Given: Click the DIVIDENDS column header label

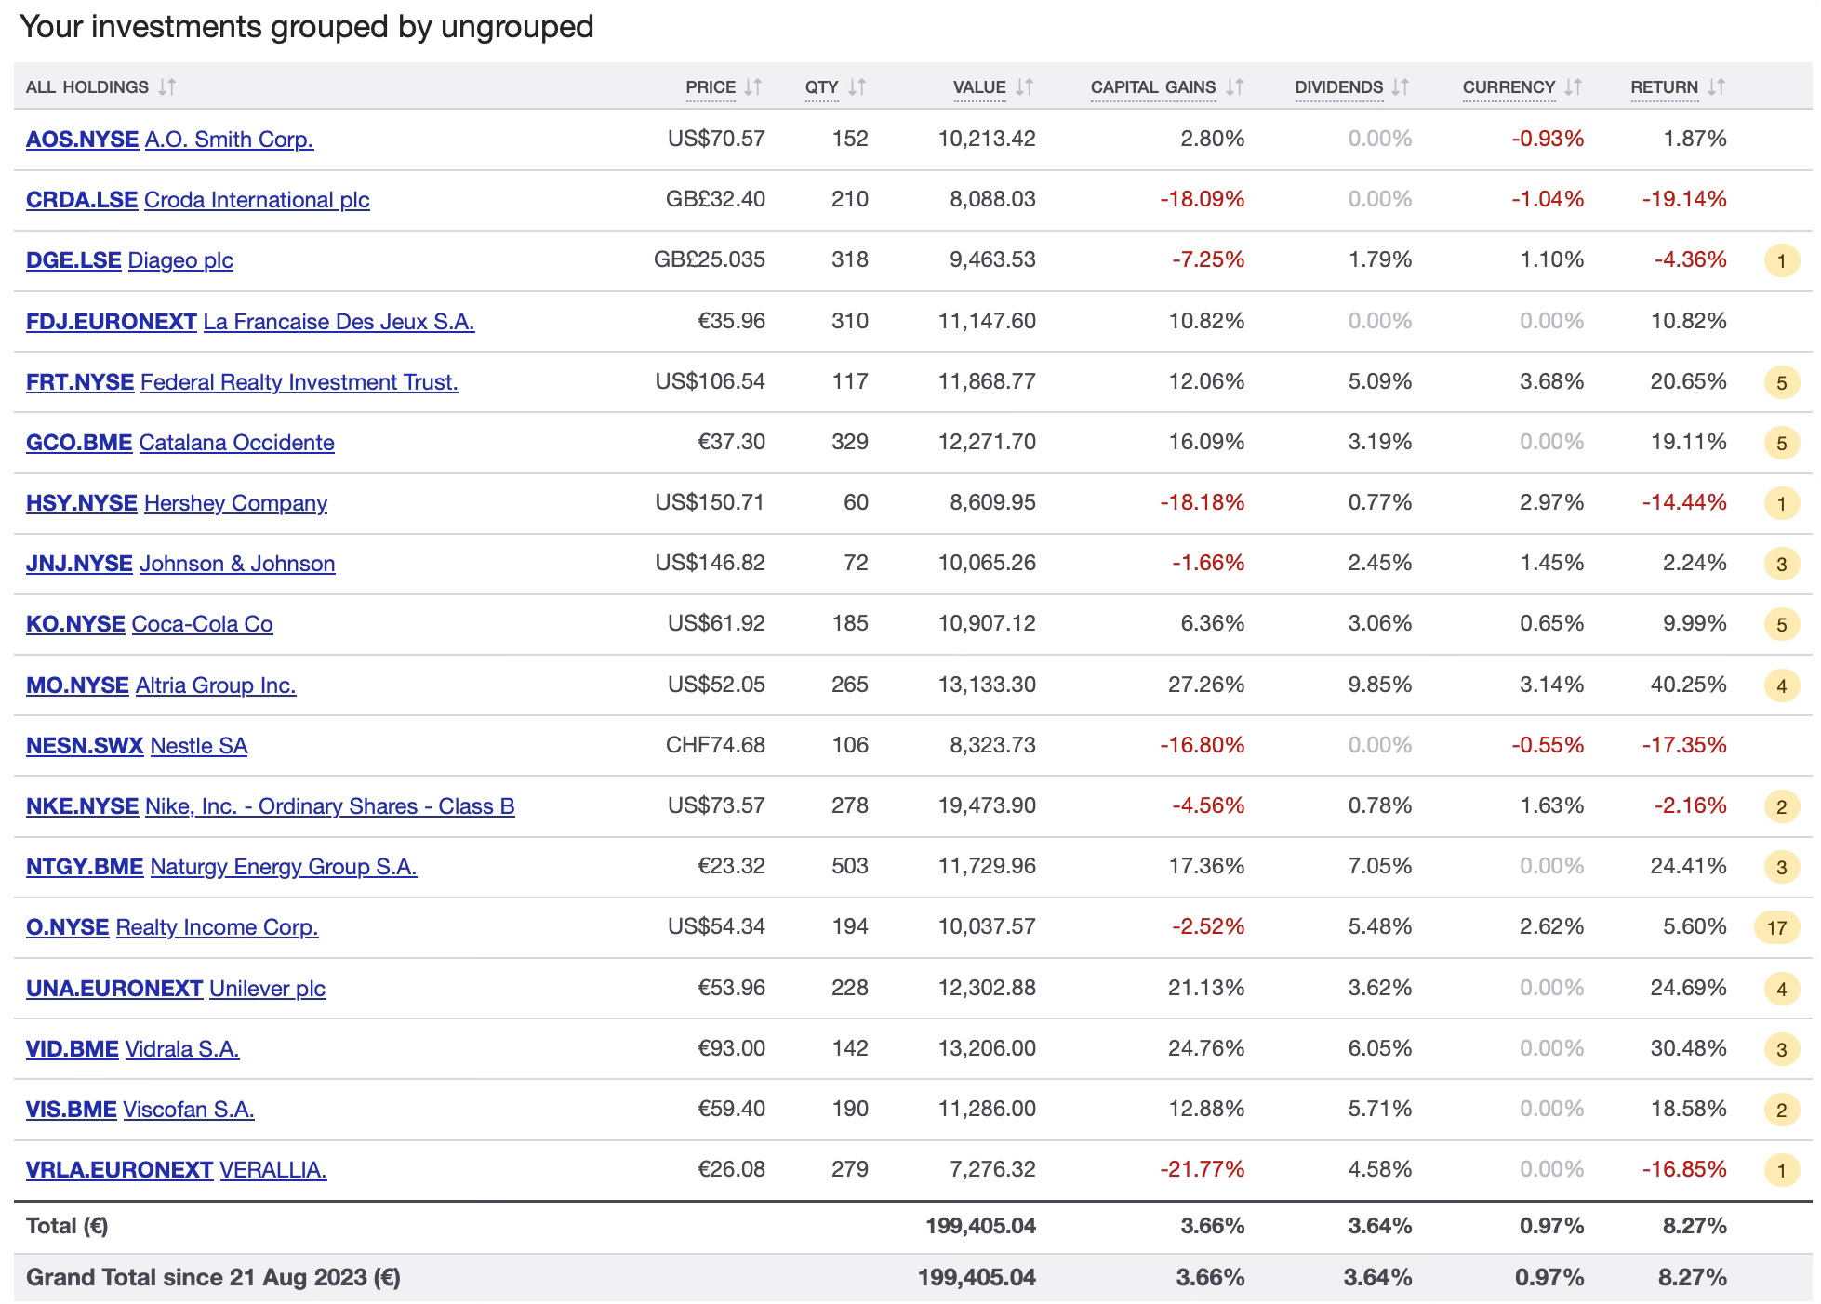Looking at the screenshot, I should pos(1339,86).
